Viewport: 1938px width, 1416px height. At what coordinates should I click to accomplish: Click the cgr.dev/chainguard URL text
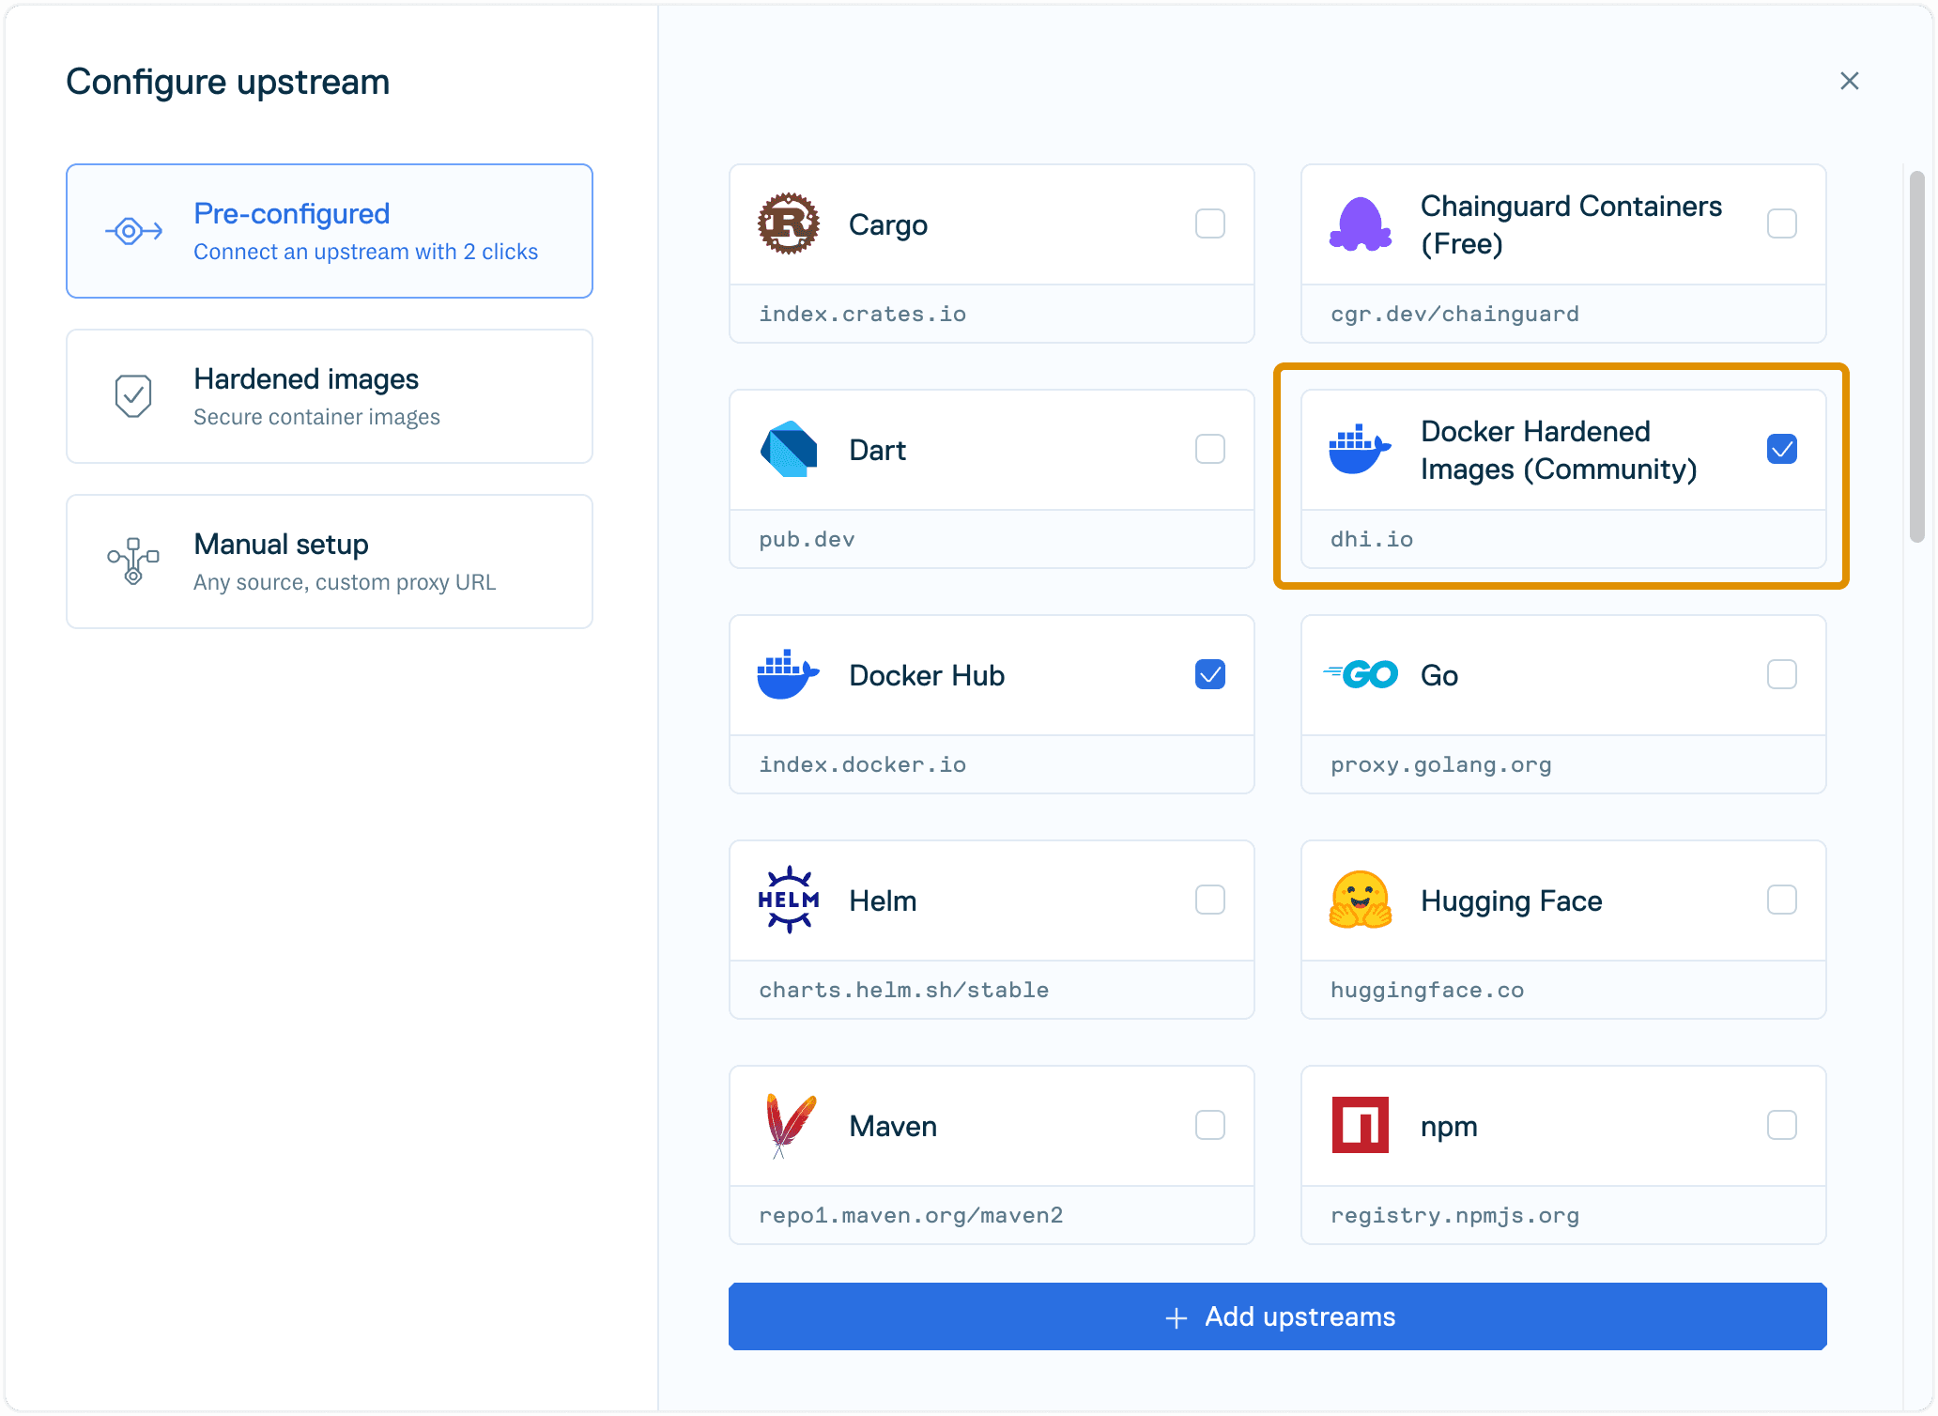coord(1454,314)
